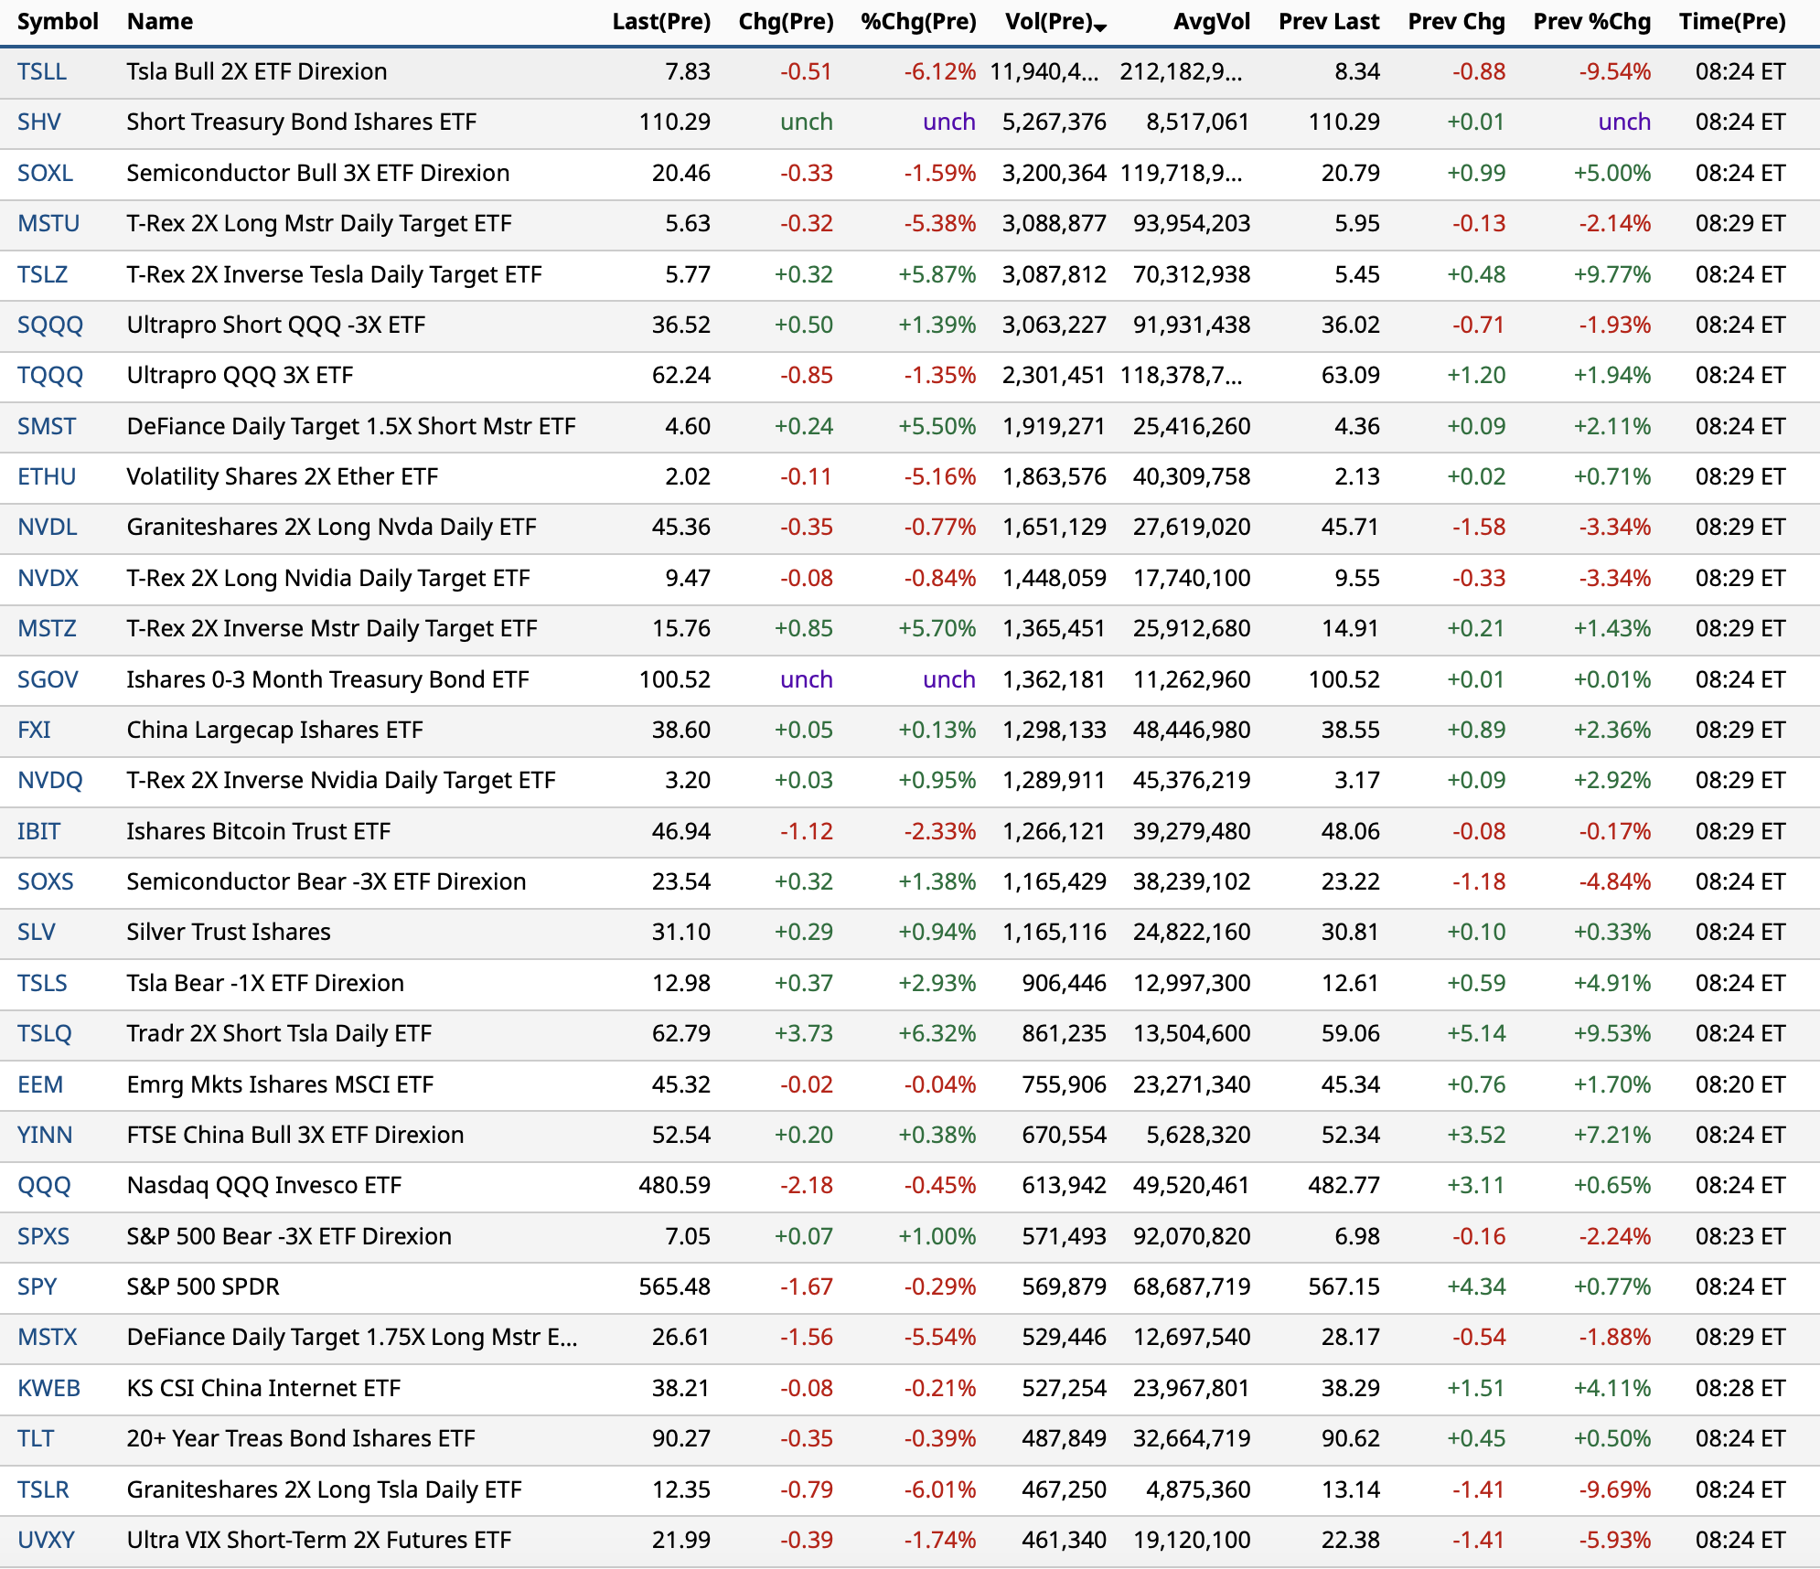
Task: Open the KWEB ticker link
Action: point(48,1388)
